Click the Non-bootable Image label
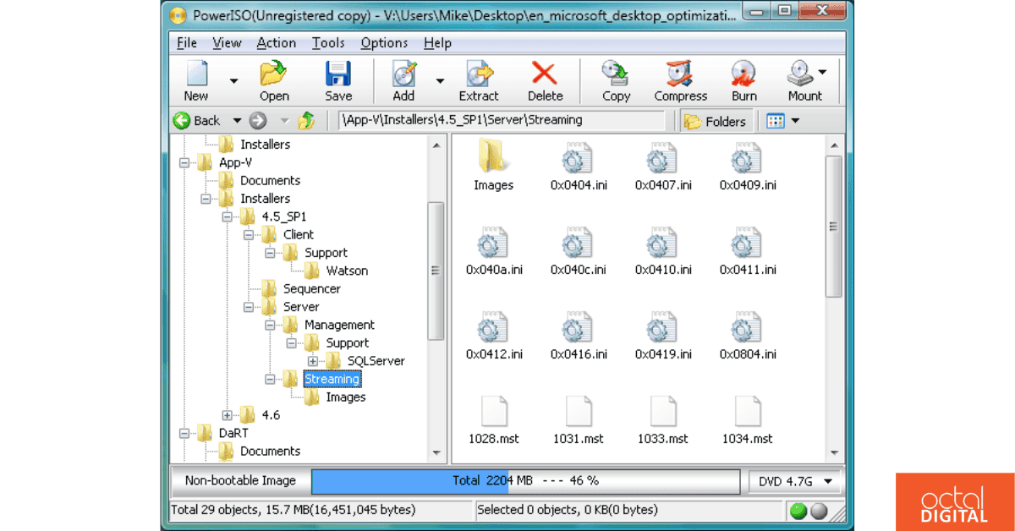 239,480
